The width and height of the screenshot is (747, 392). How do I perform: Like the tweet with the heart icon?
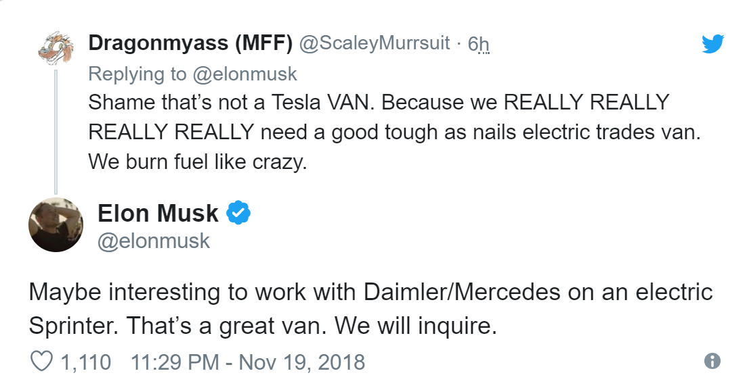point(42,362)
